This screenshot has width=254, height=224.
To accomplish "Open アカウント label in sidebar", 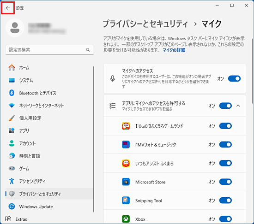I will pyautogui.click(x=27, y=143).
